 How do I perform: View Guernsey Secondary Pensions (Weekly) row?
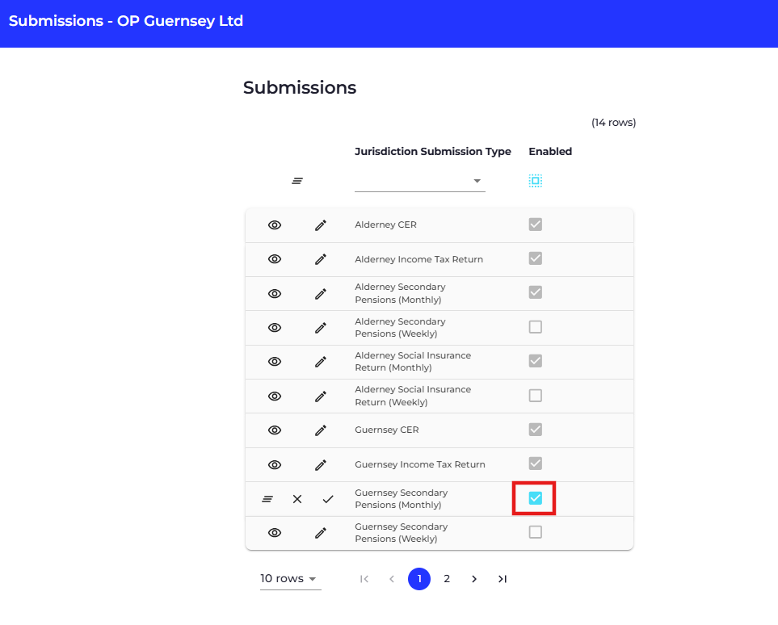275,533
